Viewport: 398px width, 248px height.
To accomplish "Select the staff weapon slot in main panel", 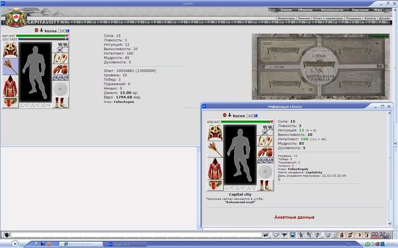I will click(11, 67).
